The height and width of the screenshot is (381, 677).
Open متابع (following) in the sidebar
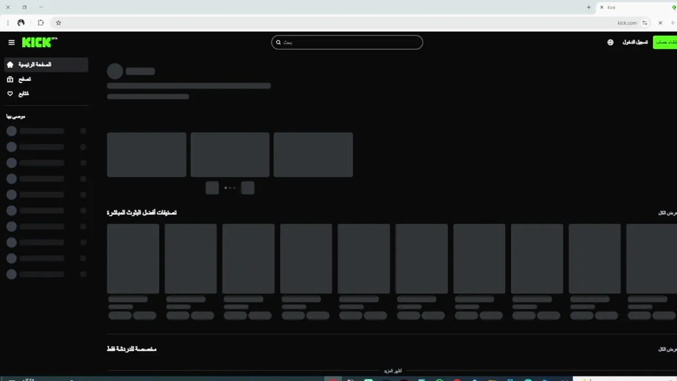(x=46, y=94)
